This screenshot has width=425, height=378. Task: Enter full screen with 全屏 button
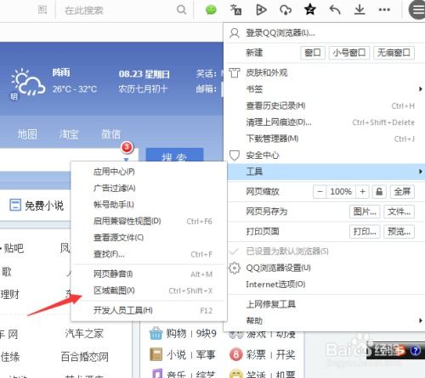tap(402, 192)
